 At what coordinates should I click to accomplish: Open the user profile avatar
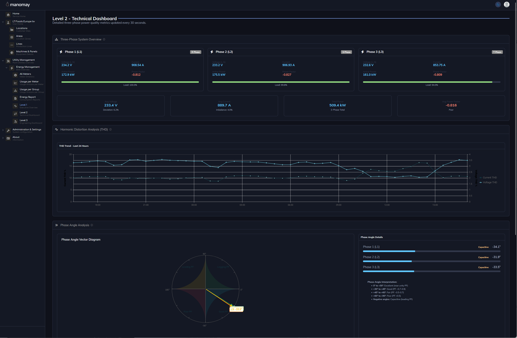pyautogui.click(x=507, y=4)
